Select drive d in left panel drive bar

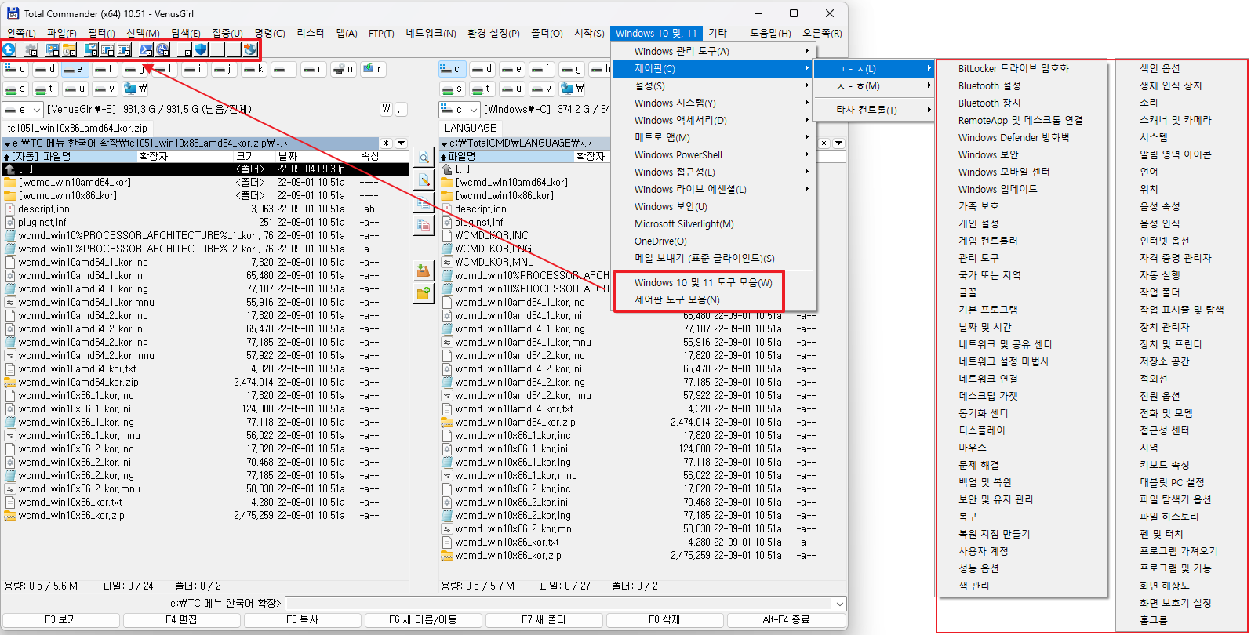(45, 69)
